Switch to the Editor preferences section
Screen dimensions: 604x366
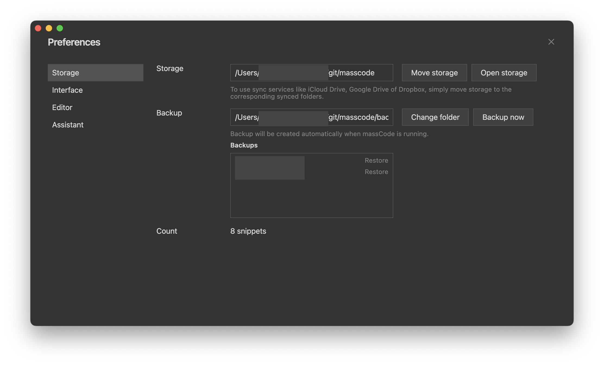(62, 107)
